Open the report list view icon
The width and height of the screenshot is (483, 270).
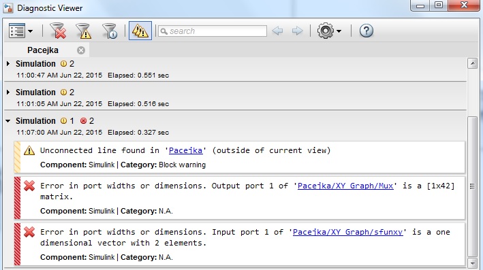click(17, 31)
